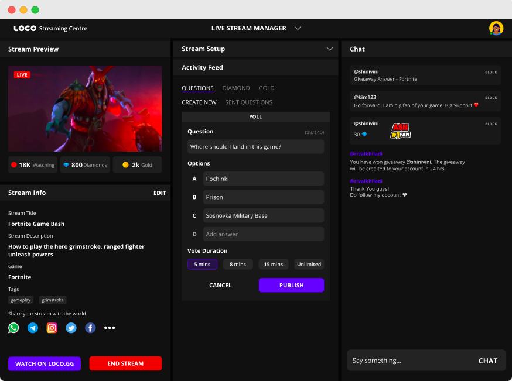Image resolution: width=512 pixels, height=381 pixels.
Task: Click Watch on LOCO.GG button
Action: pos(45,363)
